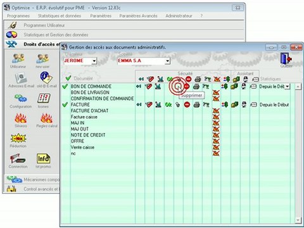This screenshot has height=228, width=304.
Task: Click the red minus icon in FACTURE row
Action: pyautogui.click(x=187, y=104)
